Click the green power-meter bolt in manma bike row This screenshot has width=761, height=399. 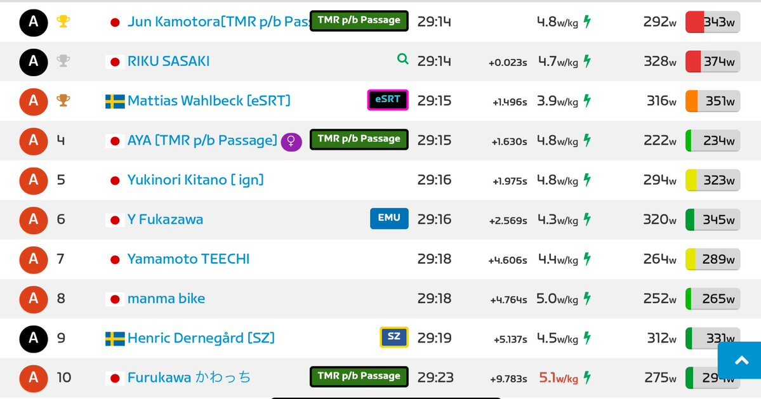[x=587, y=298]
